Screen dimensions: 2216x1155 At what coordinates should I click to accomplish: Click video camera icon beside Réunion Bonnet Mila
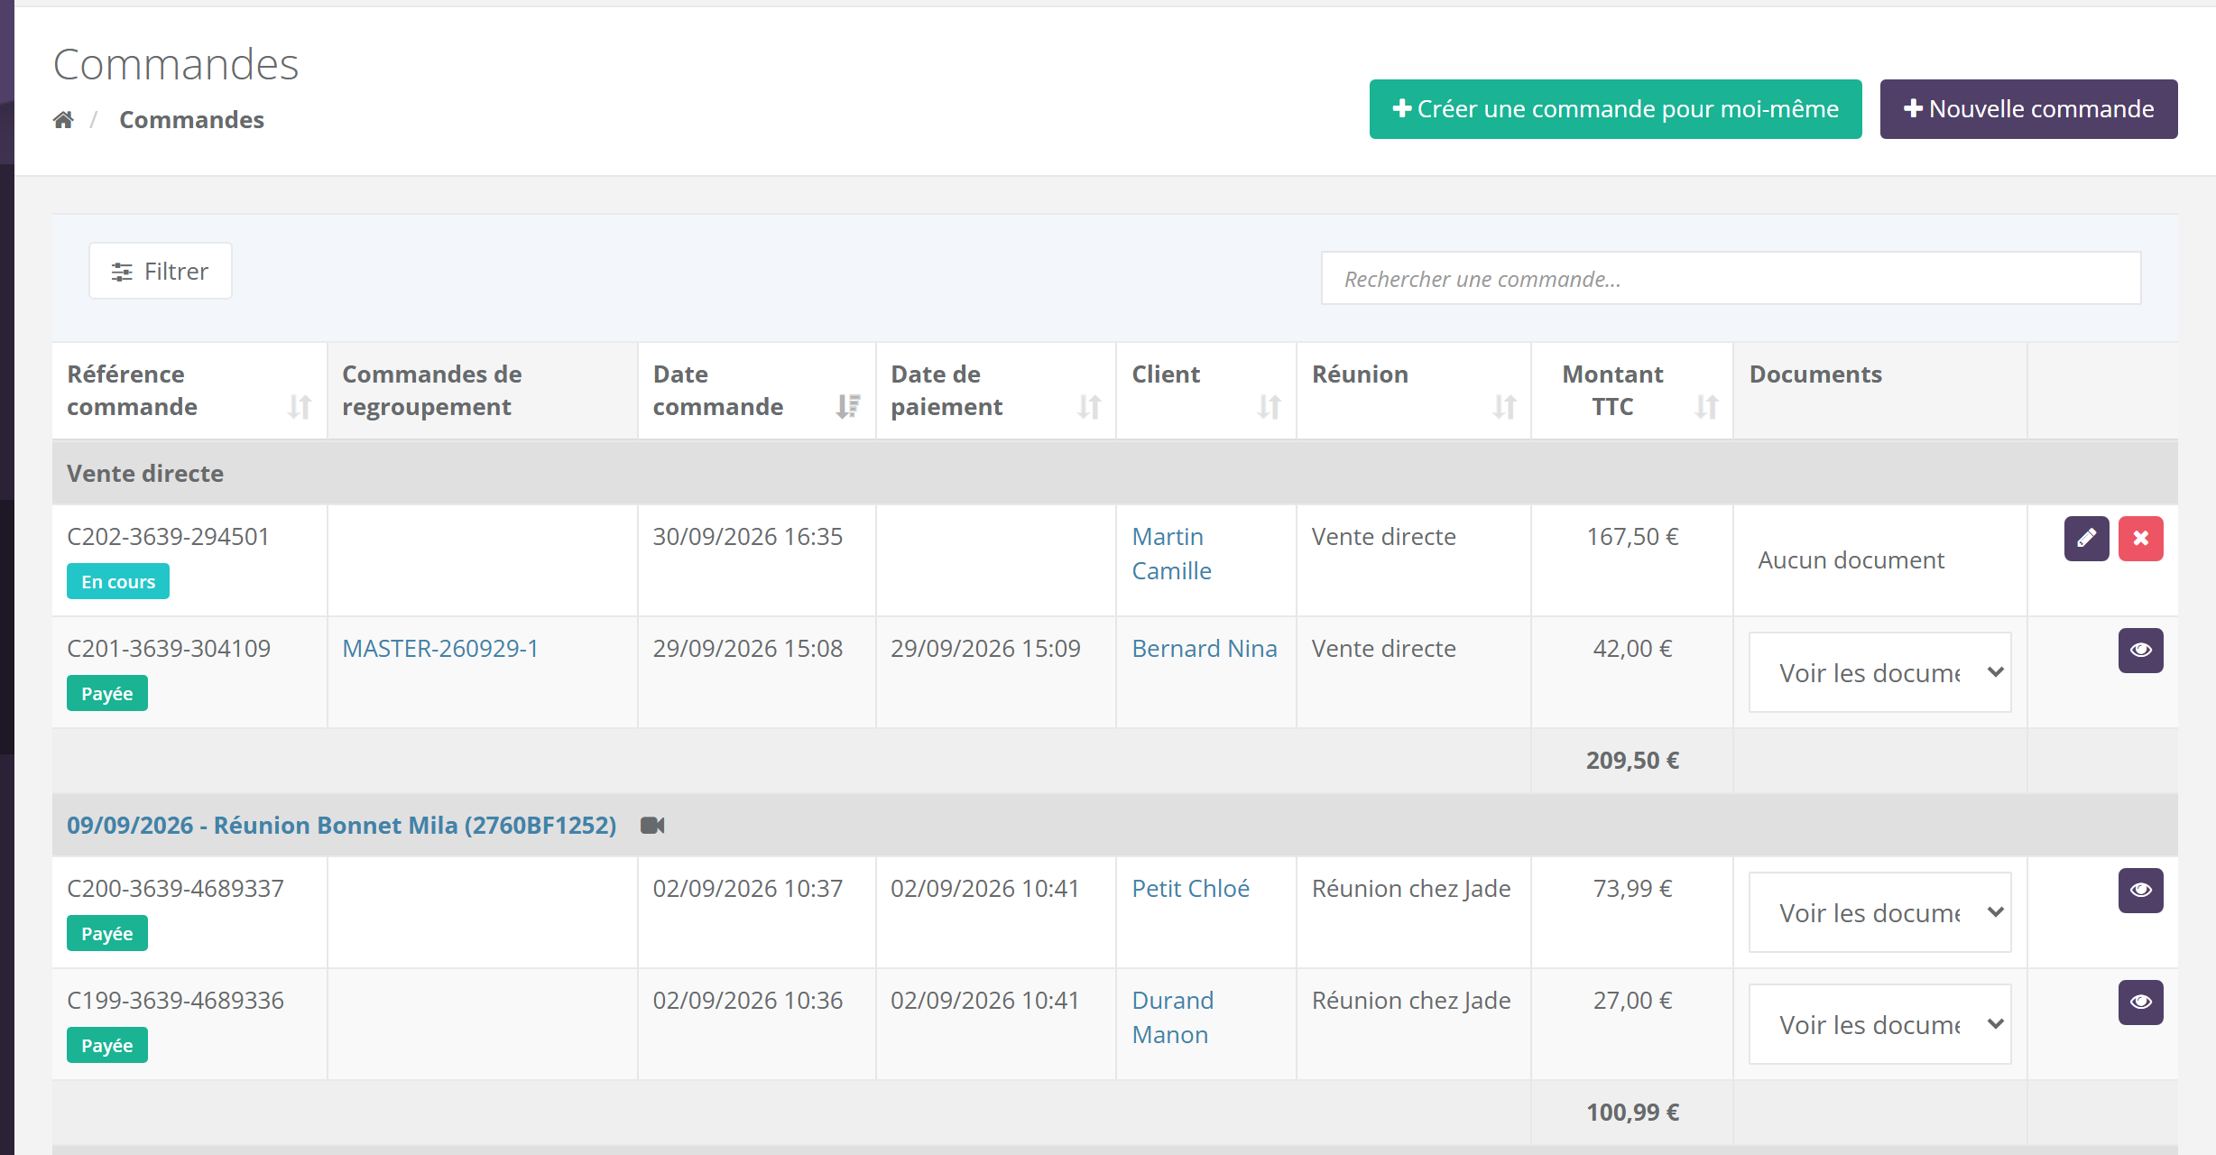click(x=652, y=826)
